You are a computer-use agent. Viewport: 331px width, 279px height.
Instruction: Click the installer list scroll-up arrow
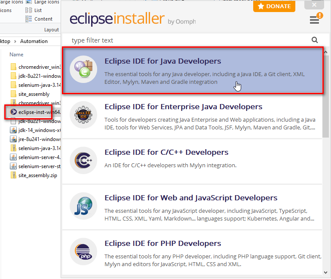(325, 52)
